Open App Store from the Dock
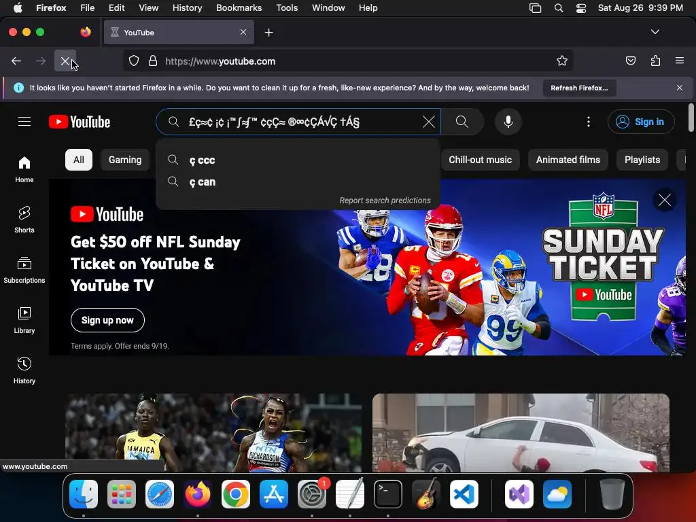The height and width of the screenshot is (522, 696). pos(274,493)
